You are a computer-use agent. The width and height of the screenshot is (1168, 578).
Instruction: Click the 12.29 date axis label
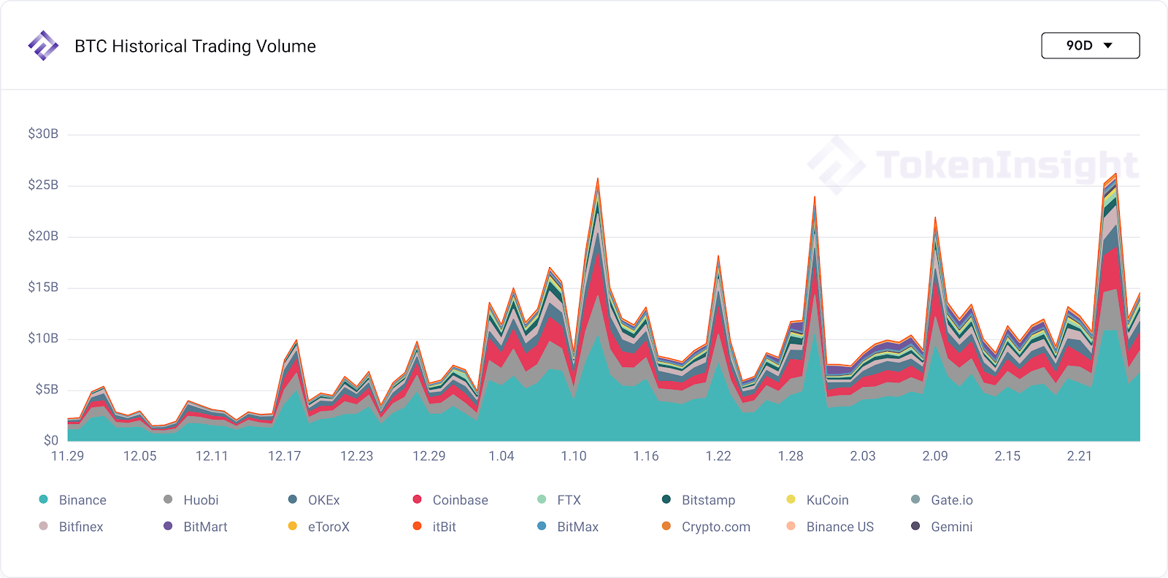429,456
